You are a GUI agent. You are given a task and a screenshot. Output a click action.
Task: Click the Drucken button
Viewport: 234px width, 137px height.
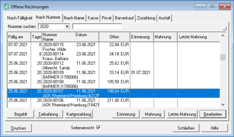(19, 128)
